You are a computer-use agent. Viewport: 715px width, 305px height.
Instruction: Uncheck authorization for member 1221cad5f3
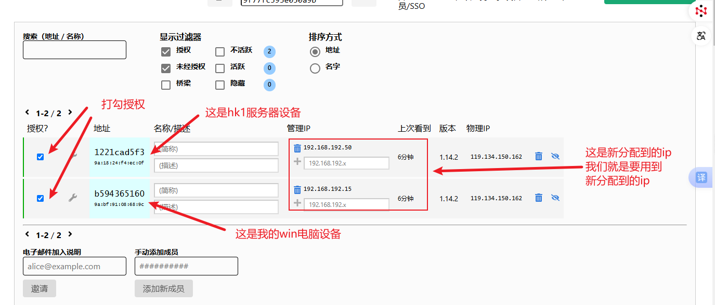coord(41,157)
